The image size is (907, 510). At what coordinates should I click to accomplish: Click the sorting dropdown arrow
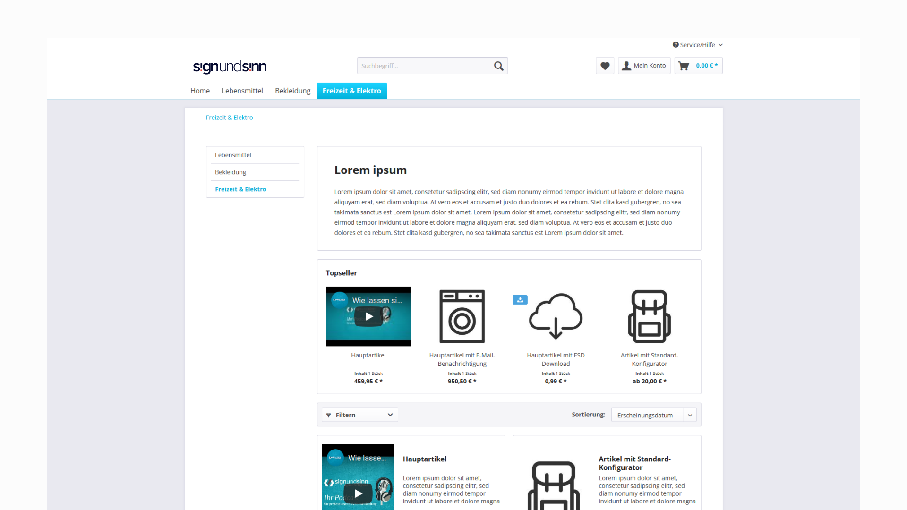[x=690, y=415]
